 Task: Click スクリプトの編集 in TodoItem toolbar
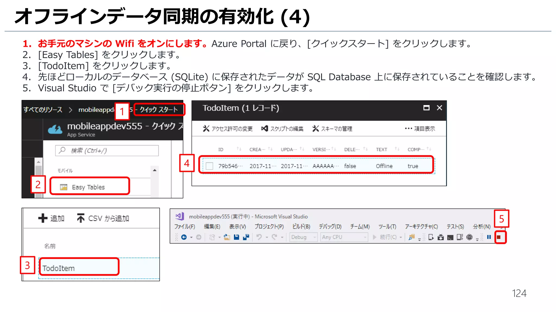tap(282, 129)
